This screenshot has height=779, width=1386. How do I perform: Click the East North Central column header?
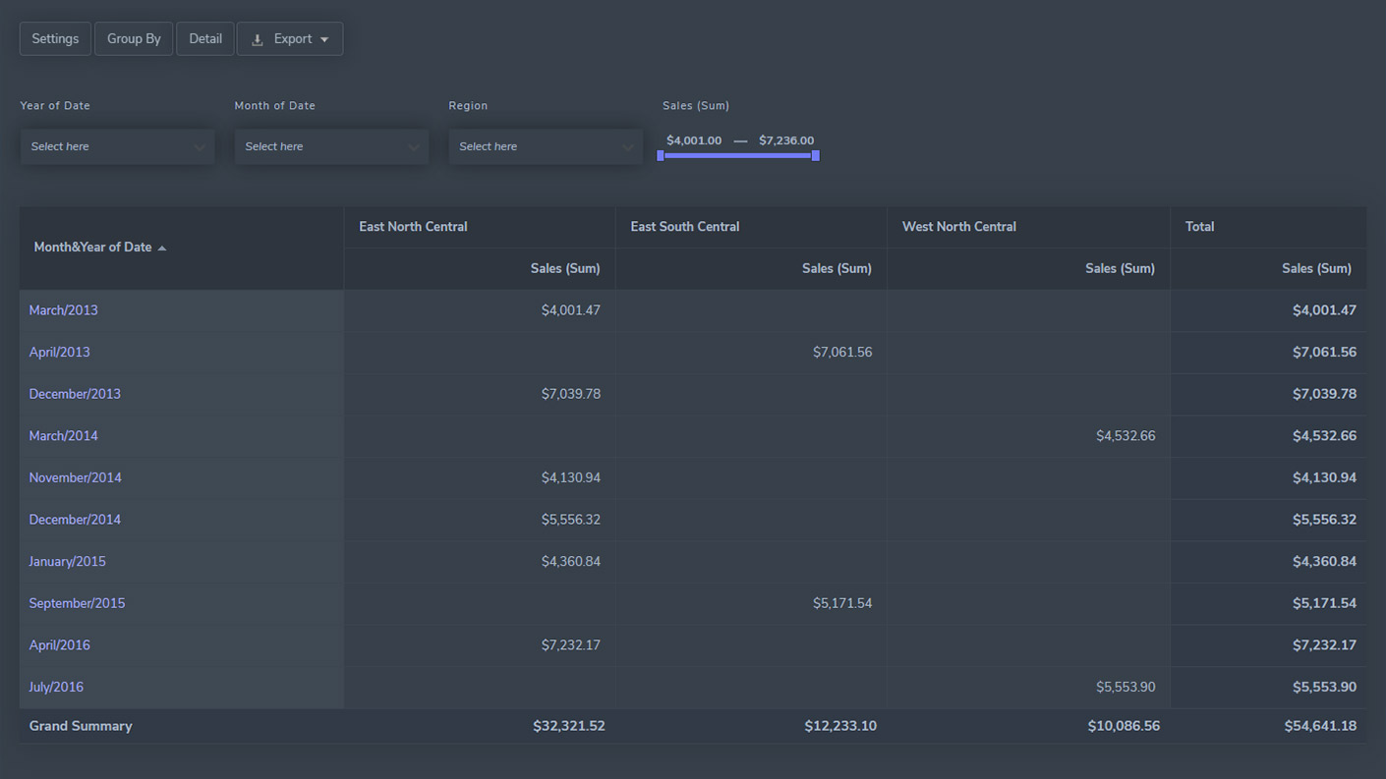pos(413,227)
